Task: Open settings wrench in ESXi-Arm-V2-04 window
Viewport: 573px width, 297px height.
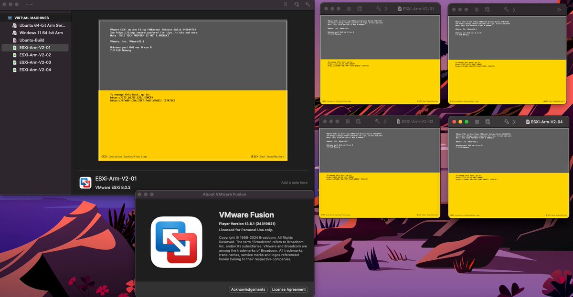Action: pos(507,122)
